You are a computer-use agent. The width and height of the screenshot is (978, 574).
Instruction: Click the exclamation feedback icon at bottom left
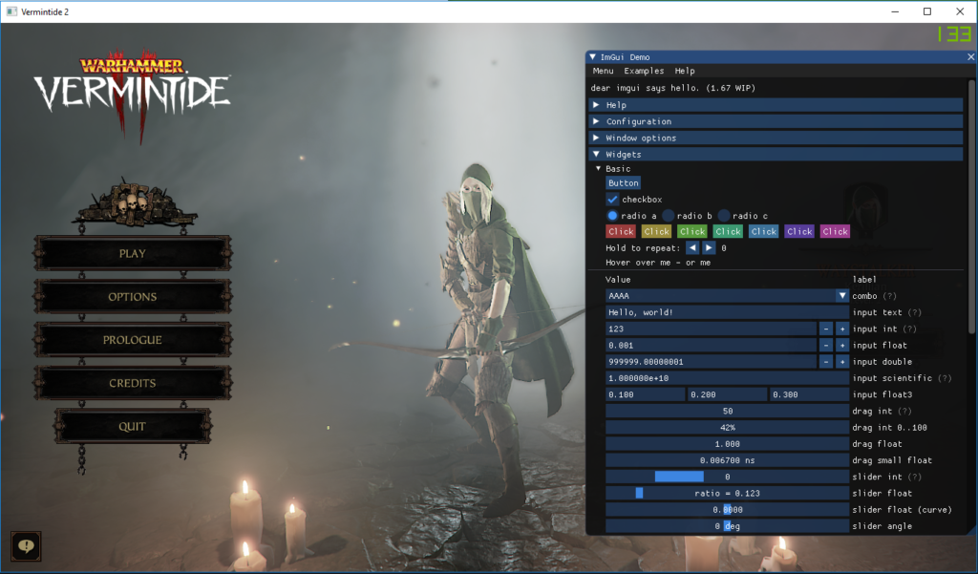pos(25,546)
